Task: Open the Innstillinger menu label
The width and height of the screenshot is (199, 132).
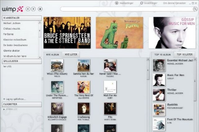Action: [150, 3]
